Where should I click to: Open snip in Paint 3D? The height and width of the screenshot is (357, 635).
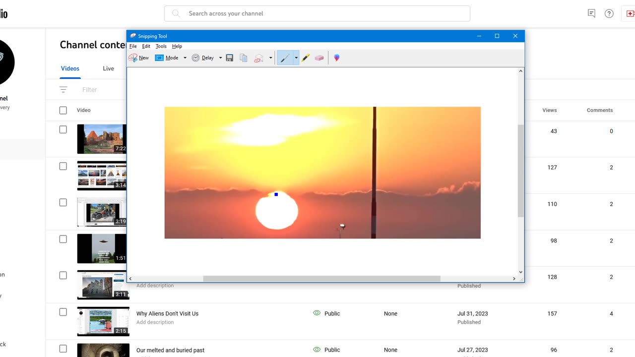coord(337,58)
